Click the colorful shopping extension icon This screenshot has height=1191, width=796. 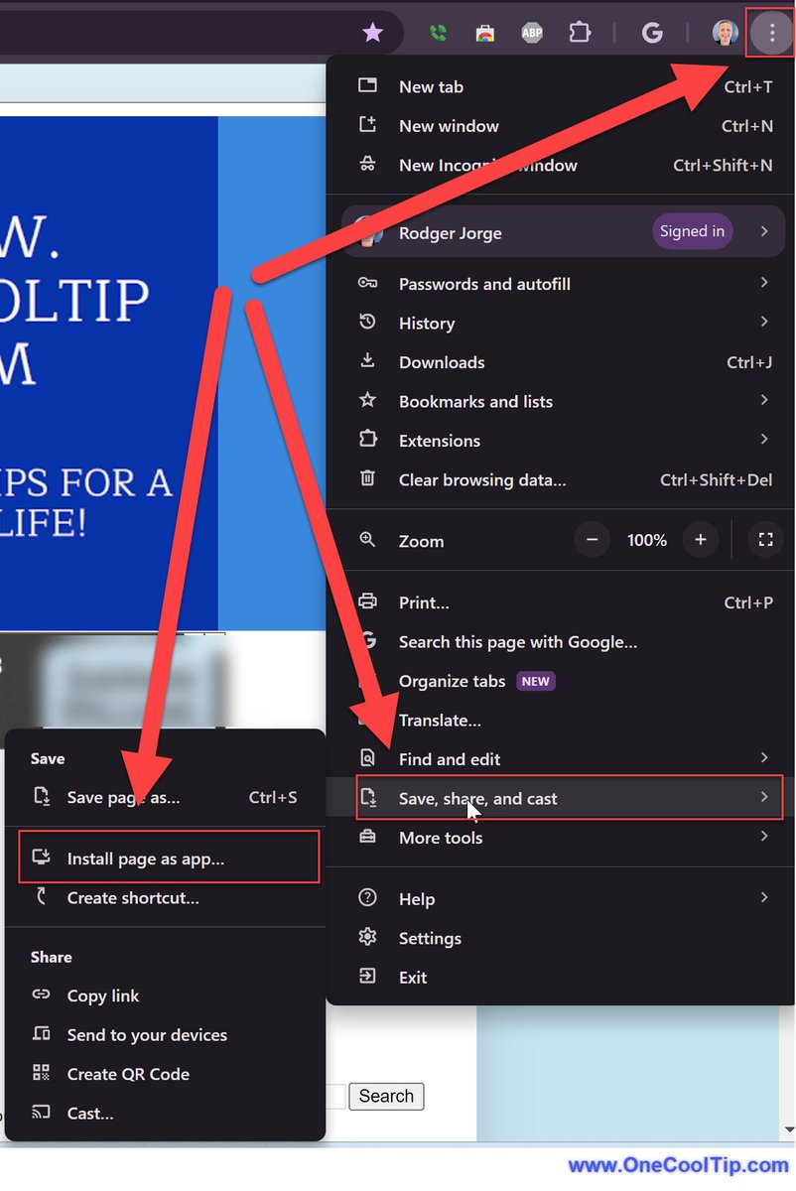pos(484,34)
